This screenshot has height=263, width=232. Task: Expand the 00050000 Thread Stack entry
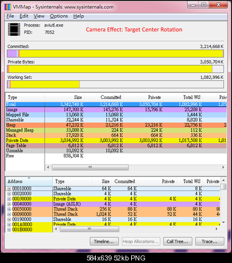[9, 209]
